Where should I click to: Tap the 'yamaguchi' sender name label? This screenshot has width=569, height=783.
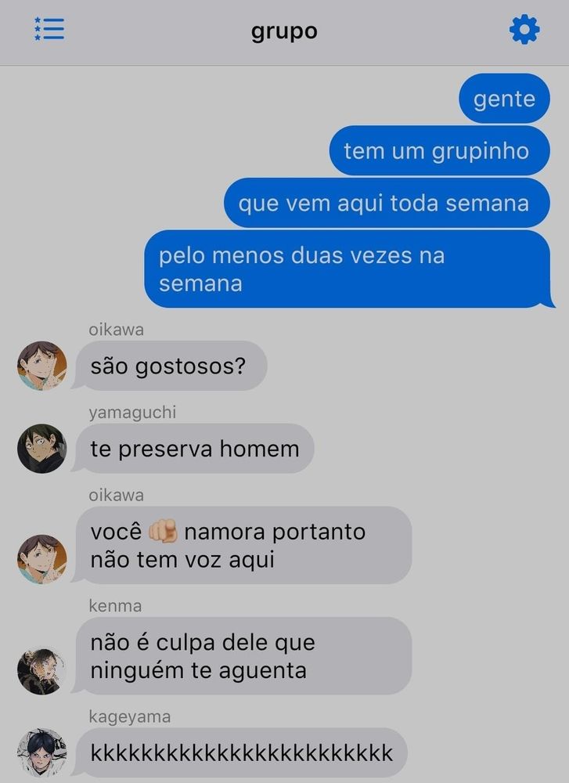pyautogui.click(x=132, y=413)
